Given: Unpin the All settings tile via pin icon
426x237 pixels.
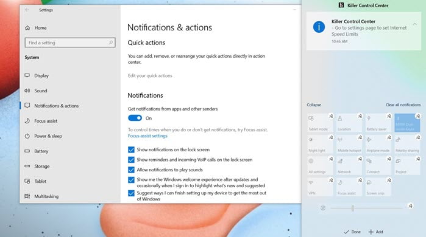Looking at the screenshot, I should (x=331, y=159).
